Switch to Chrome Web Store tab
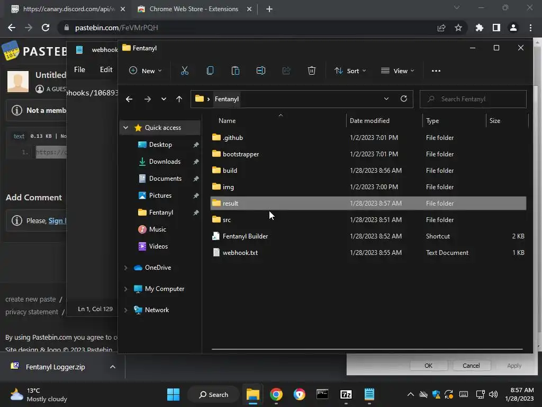This screenshot has height=407, width=542. point(194,9)
